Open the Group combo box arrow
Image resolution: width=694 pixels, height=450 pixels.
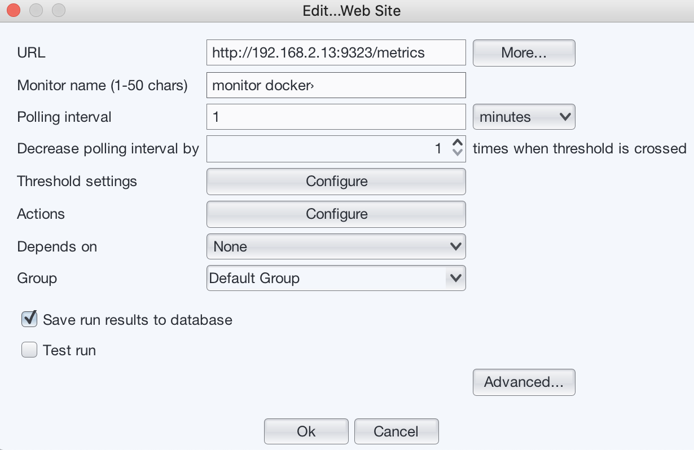click(x=455, y=278)
